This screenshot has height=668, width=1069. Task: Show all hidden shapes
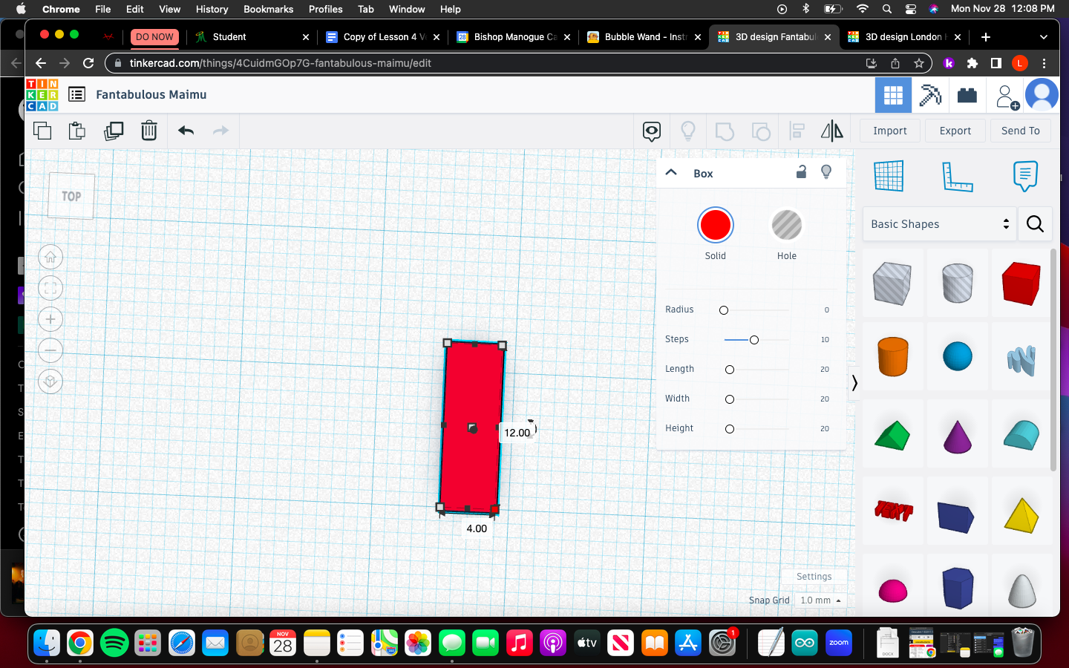click(688, 131)
